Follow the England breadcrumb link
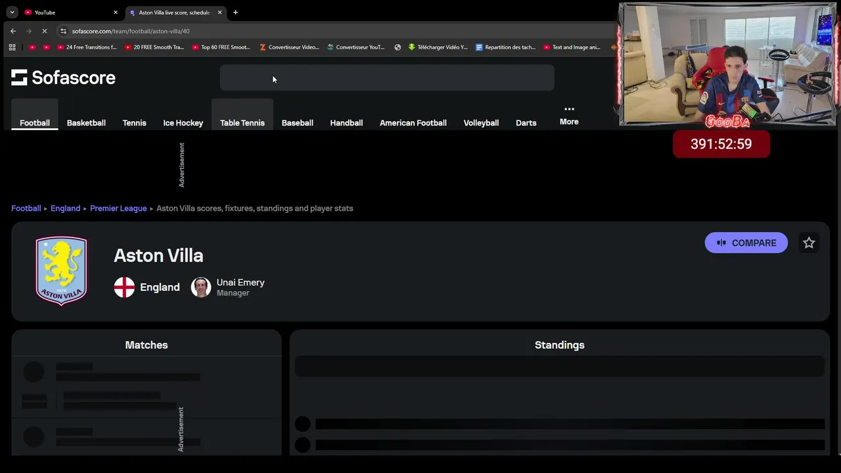This screenshot has width=841, height=473. pos(65,208)
